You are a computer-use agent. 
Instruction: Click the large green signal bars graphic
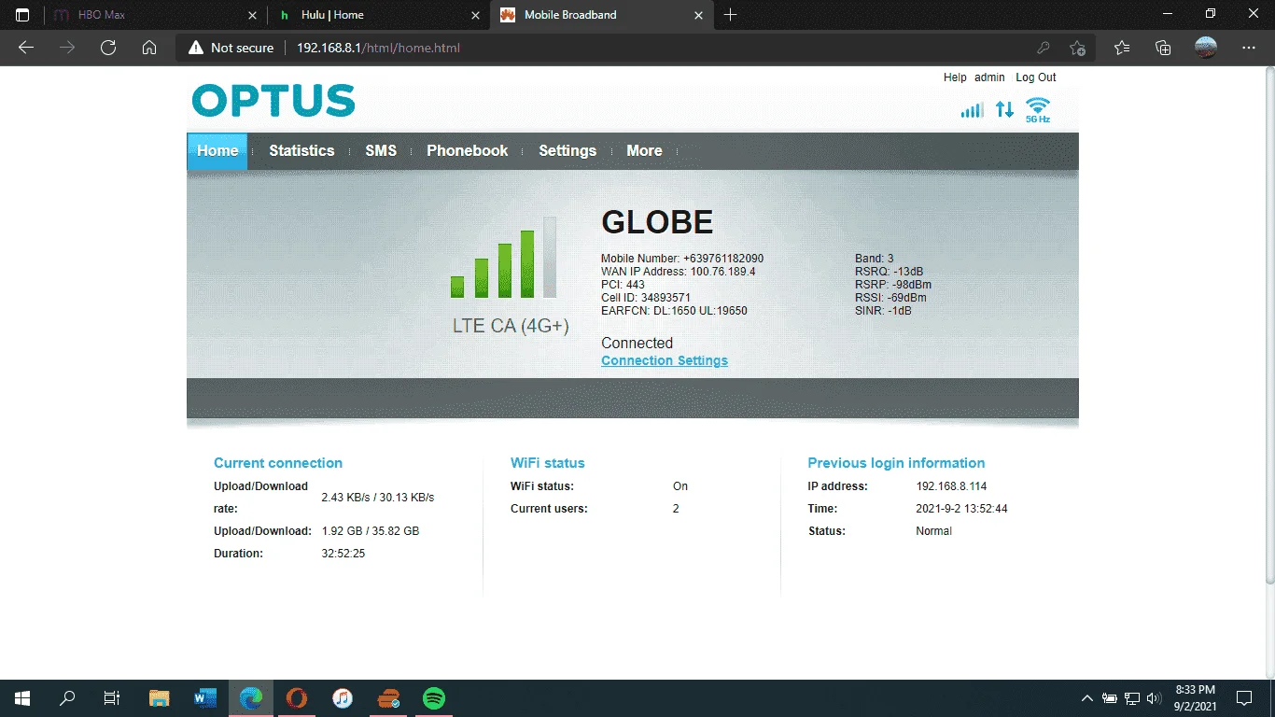[503, 258]
